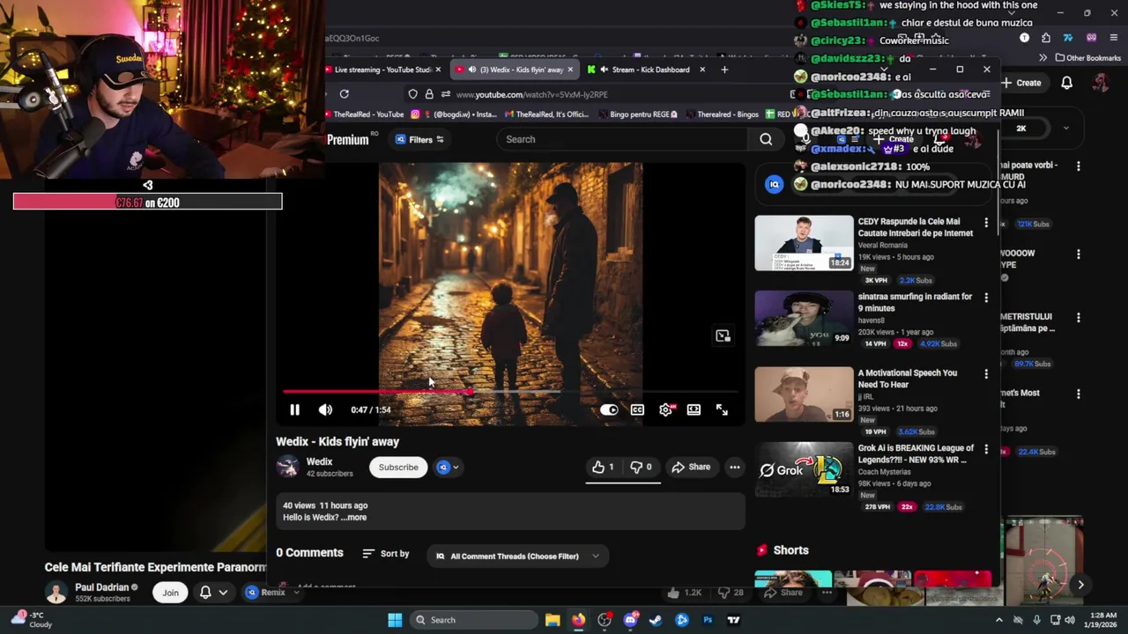Reload the current page
1128x634 pixels.
point(344,94)
